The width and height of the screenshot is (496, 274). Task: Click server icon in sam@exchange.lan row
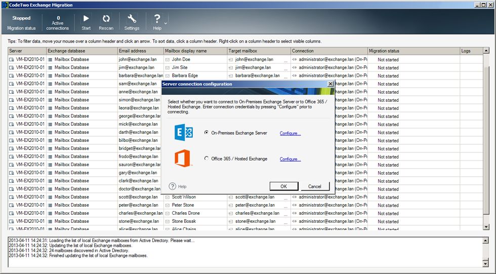click(x=12, y=84)
